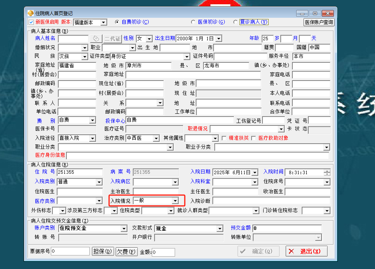Click the green checkmark on 确定 button
The image size is (375, 269).
coord(243,251)
